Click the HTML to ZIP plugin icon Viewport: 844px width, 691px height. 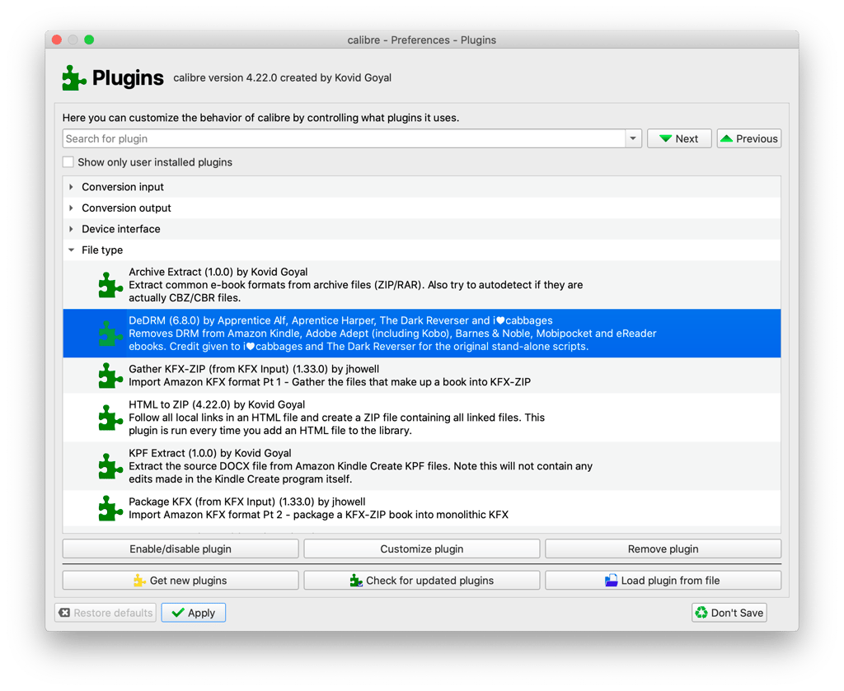110,418
